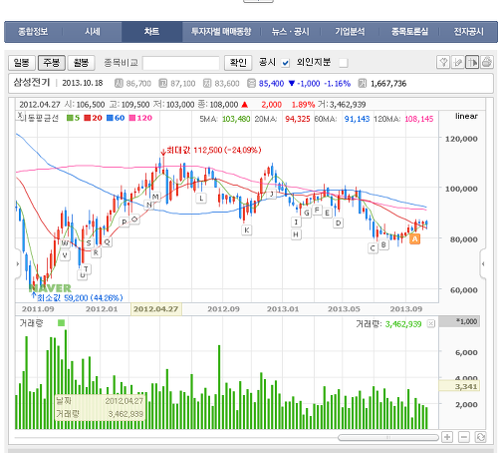Screen dimensions: 498x453
Task: Open disclosure marker S on chart
Action: [x=89, y=242]
